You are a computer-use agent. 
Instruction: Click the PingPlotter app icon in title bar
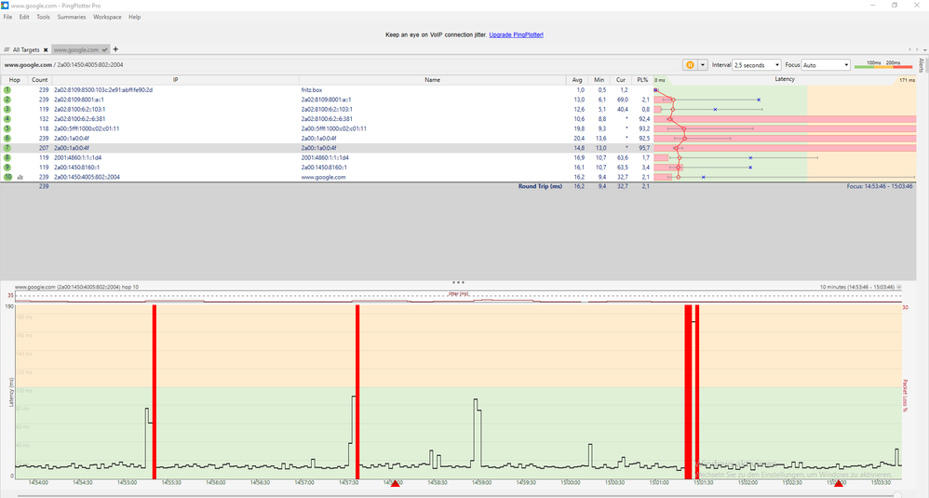[x=6, y=6]
